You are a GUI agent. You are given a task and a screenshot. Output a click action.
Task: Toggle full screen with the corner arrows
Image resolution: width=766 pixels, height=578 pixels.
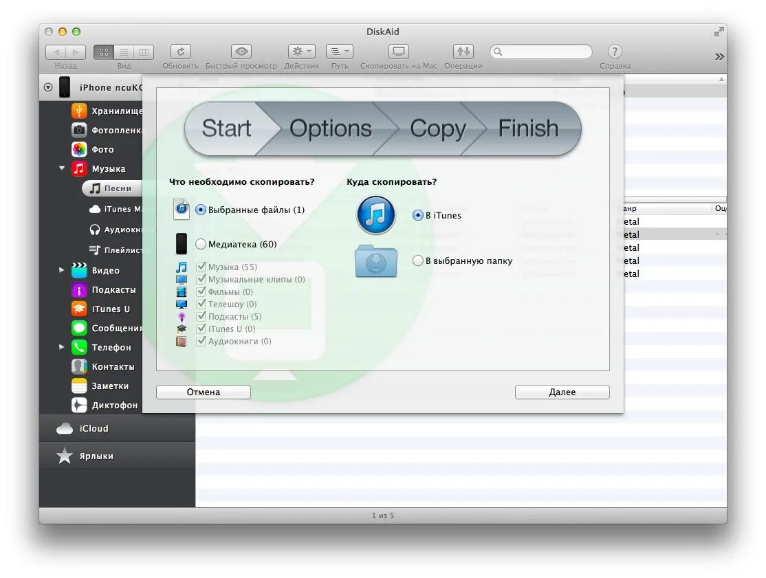719,32
